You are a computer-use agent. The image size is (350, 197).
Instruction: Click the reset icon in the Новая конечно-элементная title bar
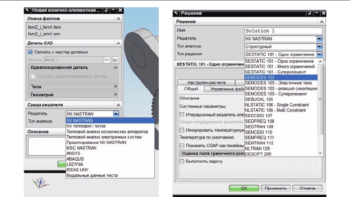coord(106,10)
